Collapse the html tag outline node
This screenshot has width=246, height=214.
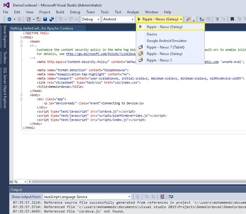21,38
